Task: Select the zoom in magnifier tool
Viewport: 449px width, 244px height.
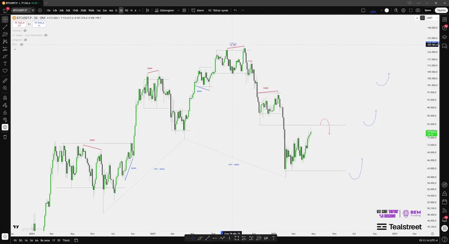Action: click(5, 88)
